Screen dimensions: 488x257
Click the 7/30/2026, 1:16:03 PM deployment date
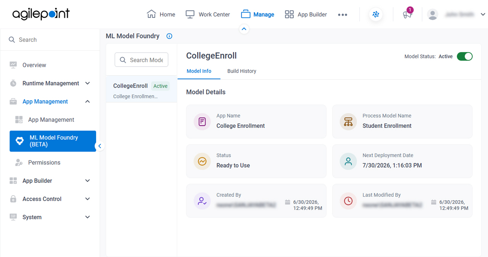pyautogui.click(x=392, y=166)
